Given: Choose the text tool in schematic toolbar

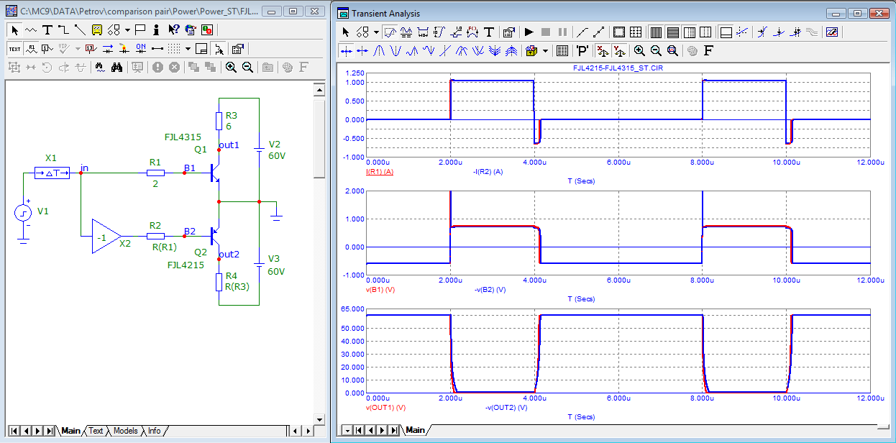Looking at the screenshot, I should click(47, 30).
